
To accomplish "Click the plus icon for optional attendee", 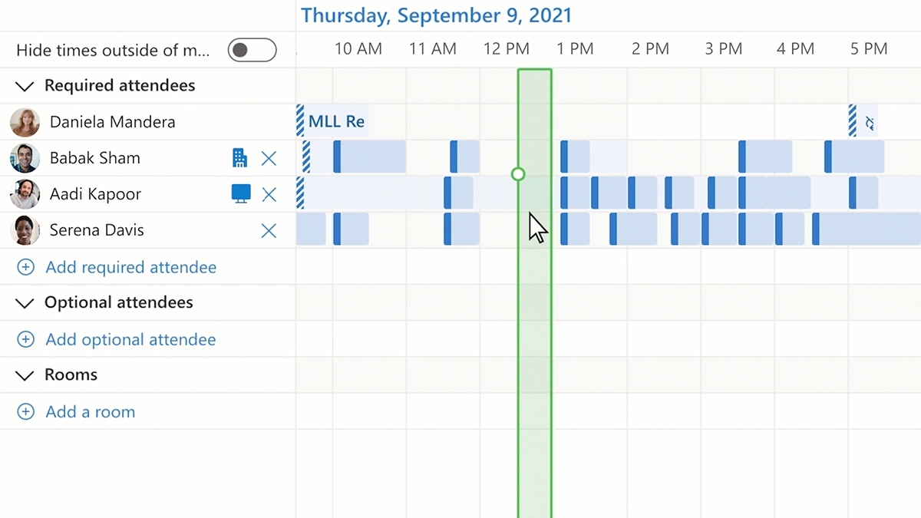I will coord(26,340).
